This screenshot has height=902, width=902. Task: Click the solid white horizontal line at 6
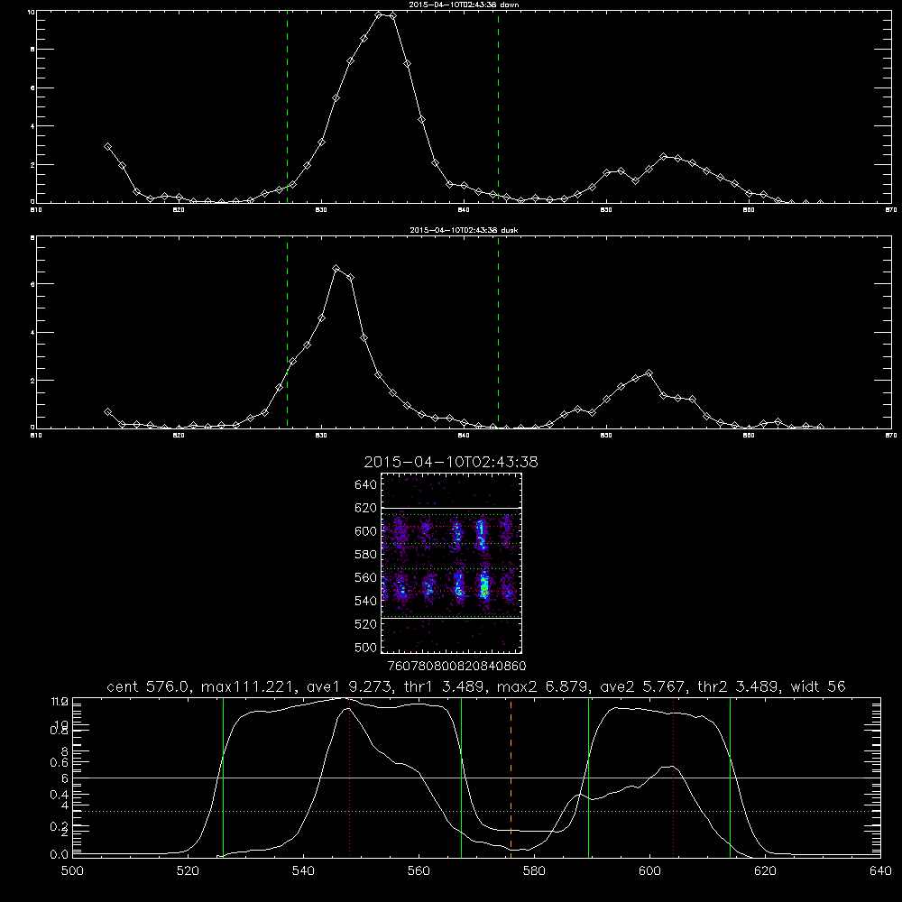point(476,778)
